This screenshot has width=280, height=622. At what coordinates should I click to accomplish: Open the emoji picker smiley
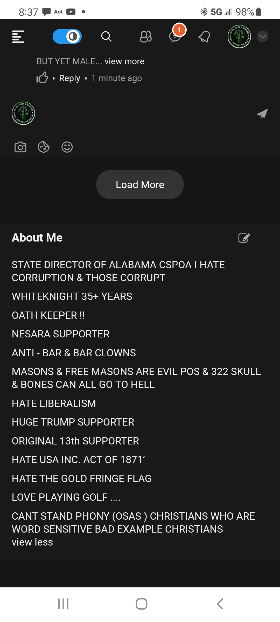(x=67, y=147)
